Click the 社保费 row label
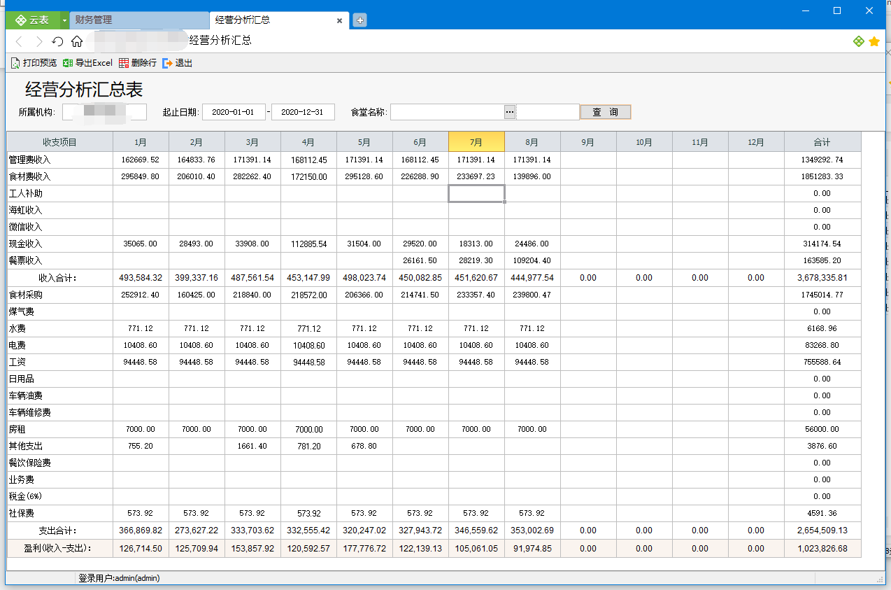 click(x=22, y=514)
